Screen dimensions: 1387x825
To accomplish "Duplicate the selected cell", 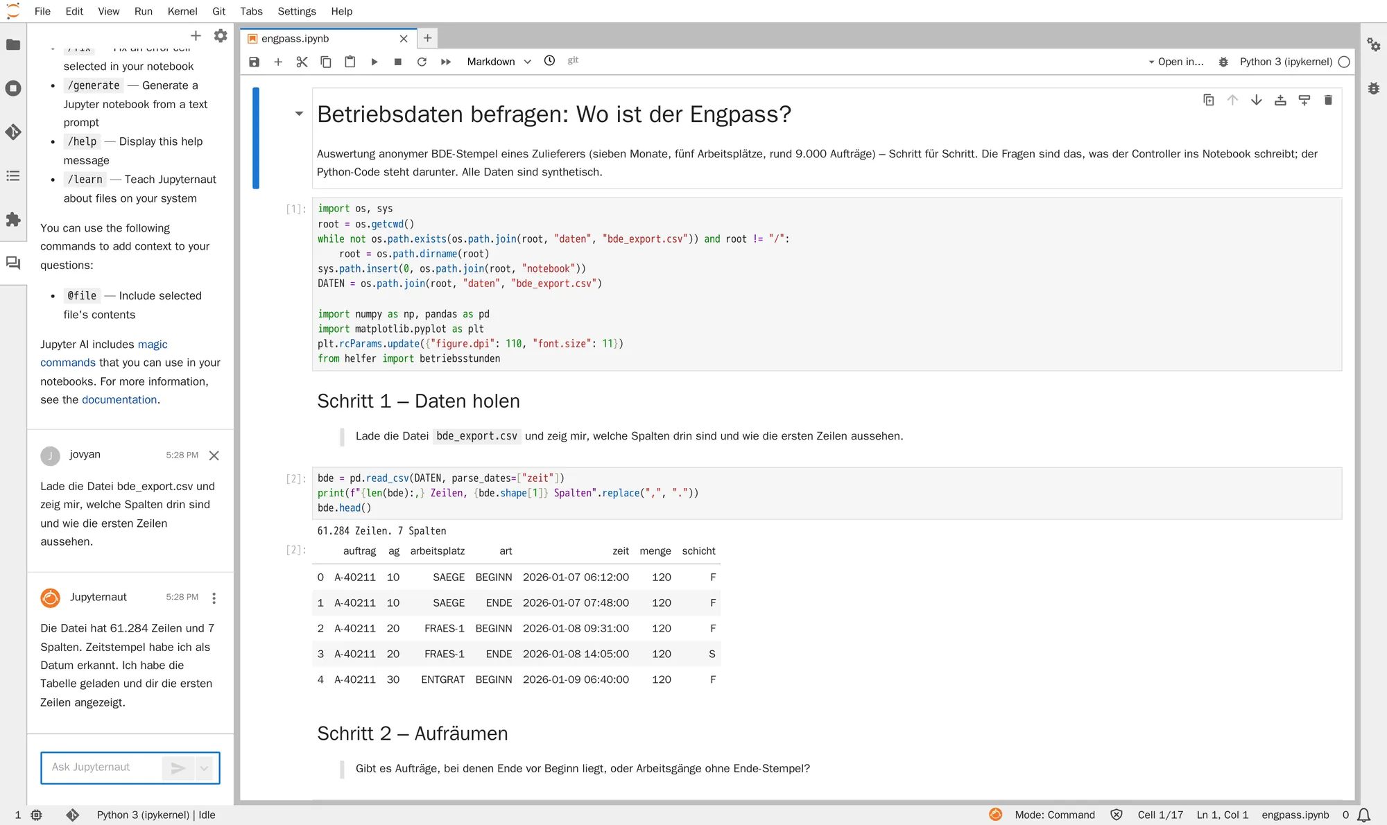I will [1209, 101].
